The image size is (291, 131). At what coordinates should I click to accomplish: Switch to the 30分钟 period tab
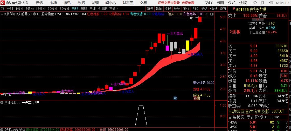(53, 9)
